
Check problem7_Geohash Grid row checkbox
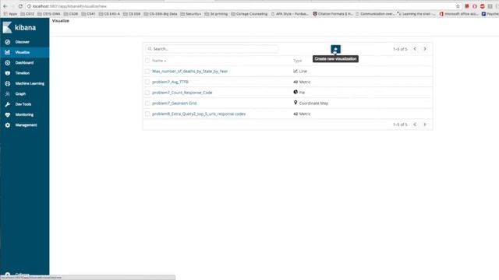(147, 103)
